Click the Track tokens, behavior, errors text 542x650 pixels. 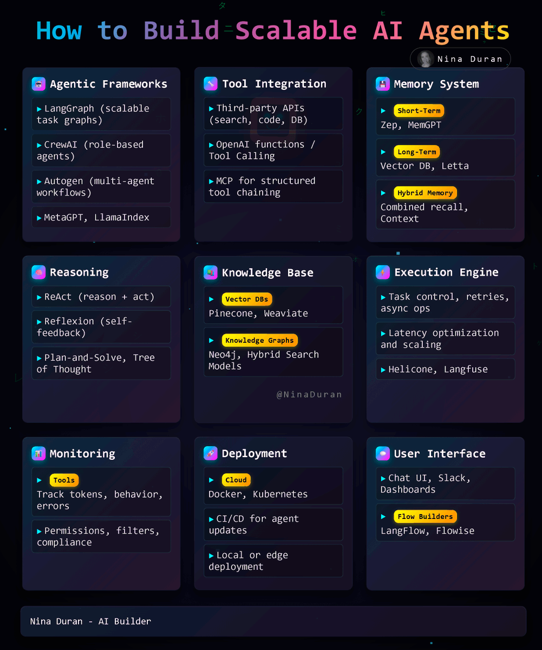(100, 500)
